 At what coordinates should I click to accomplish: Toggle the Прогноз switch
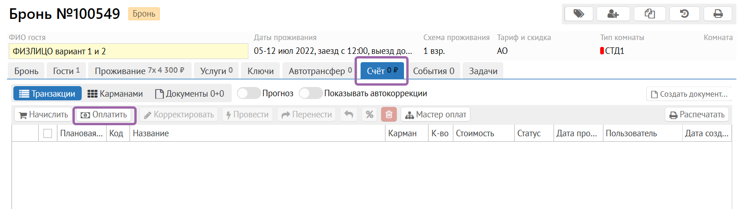tap(249, 93)
